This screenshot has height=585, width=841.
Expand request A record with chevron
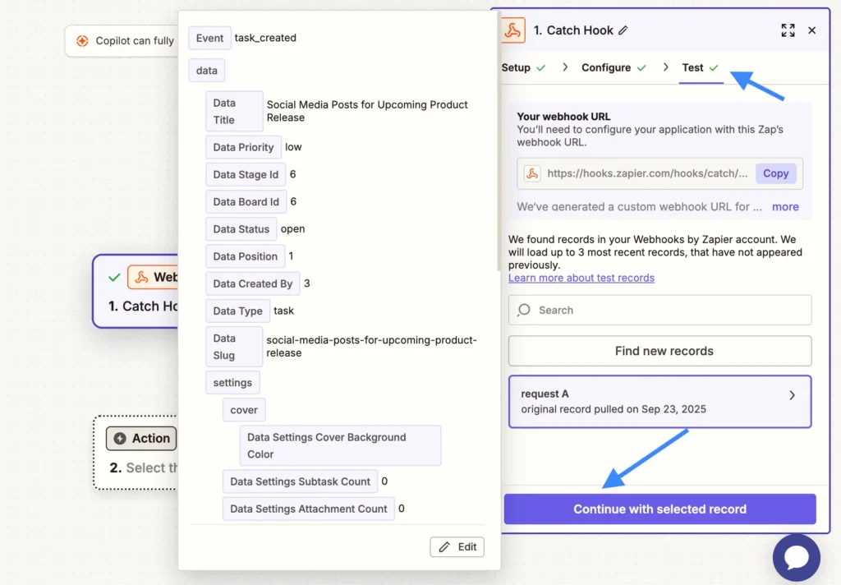tap(792, 395)
